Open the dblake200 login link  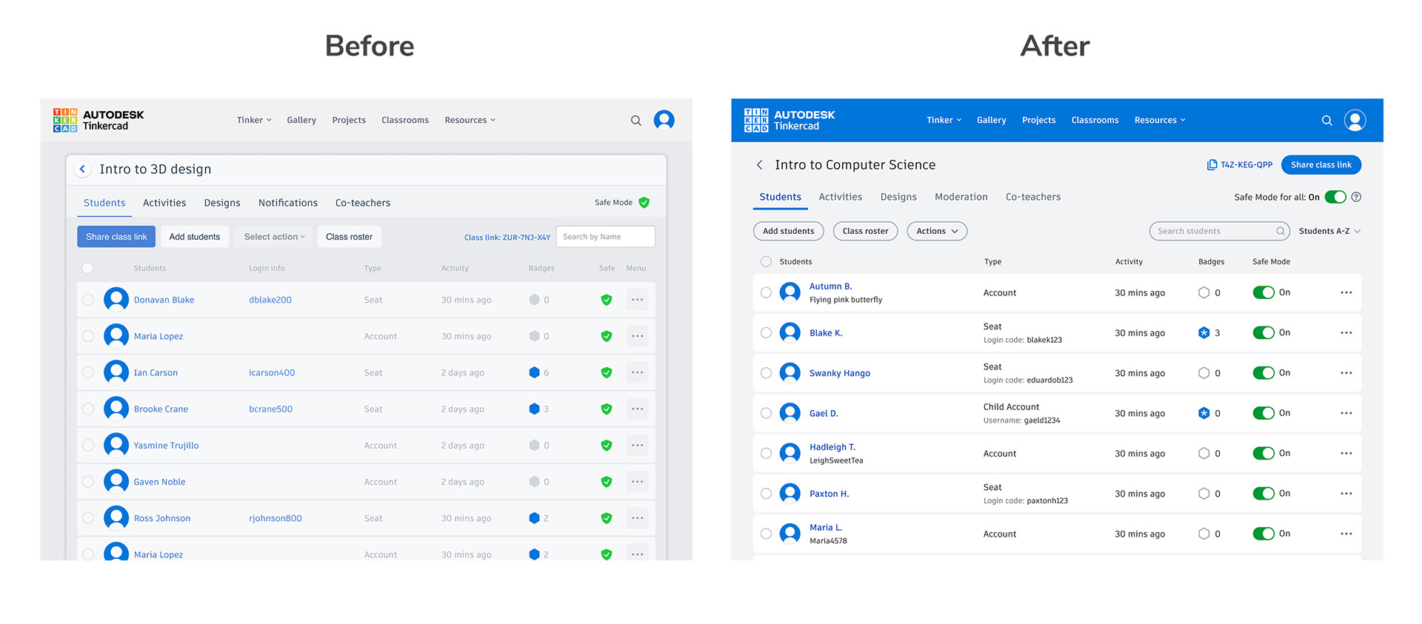270,300
